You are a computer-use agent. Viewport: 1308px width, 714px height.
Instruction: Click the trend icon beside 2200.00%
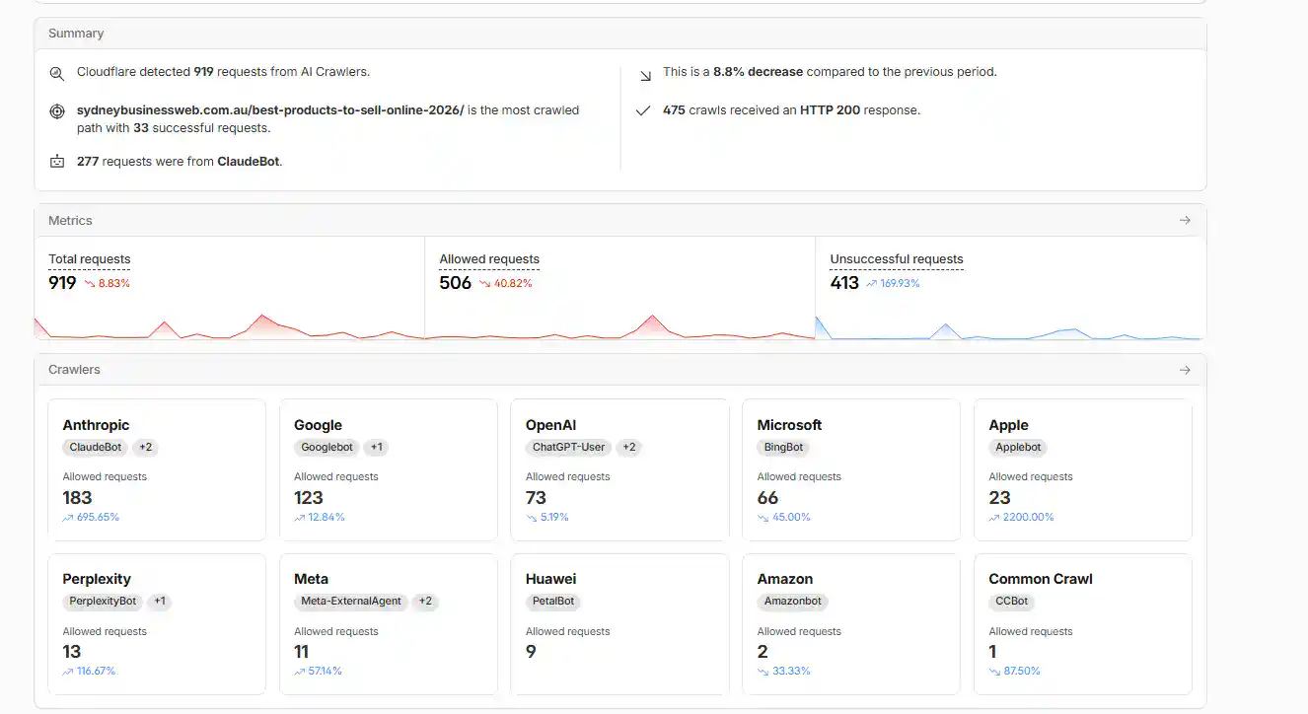pyautogui.click(x=994, y=517)
